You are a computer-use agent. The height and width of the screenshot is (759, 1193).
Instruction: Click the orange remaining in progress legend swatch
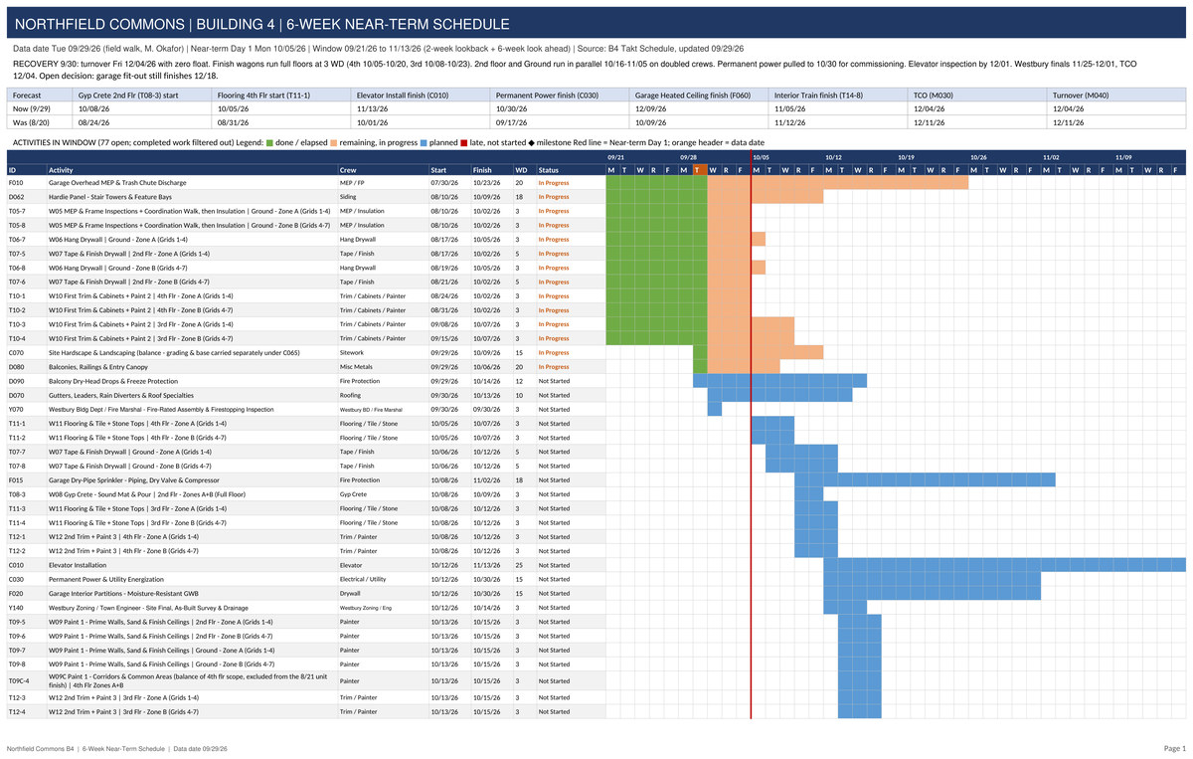[334, 142]
